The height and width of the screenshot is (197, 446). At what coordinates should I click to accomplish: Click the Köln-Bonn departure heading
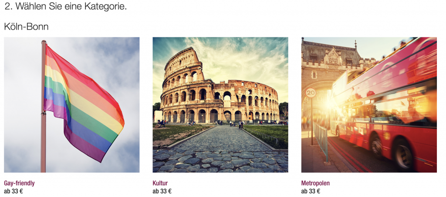(26, 27)
